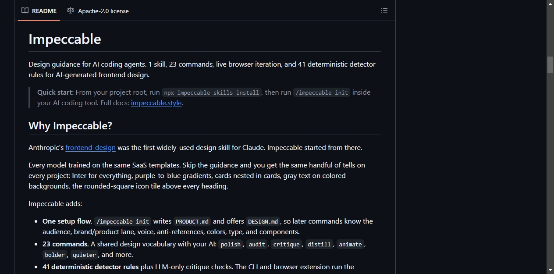The height and width of the screenshot is (274, 554).
Task: Click the license scales icon
Action: (71, 11)
